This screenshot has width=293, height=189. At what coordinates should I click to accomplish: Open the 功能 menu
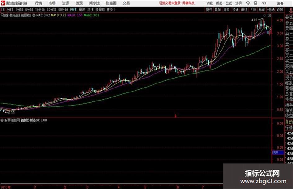210,3
